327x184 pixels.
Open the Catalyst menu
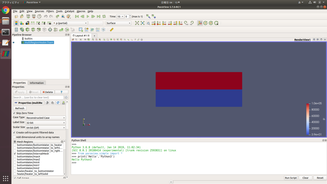[69, 11]
